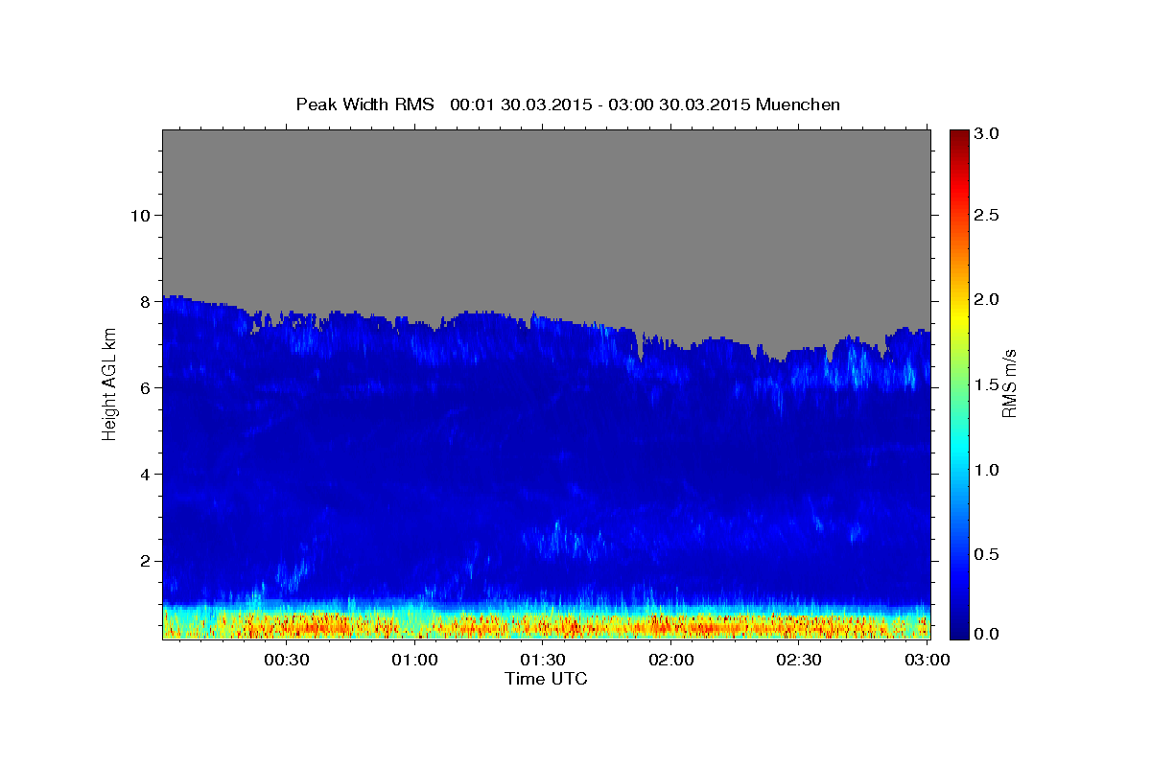
Task: Click the dark blue bottom of colorbar
Action: (x=959, y=628)
